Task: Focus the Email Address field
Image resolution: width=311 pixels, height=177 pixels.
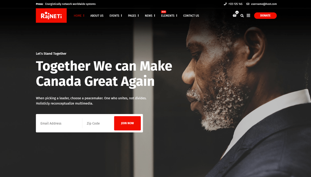Action: pos(60,123)
